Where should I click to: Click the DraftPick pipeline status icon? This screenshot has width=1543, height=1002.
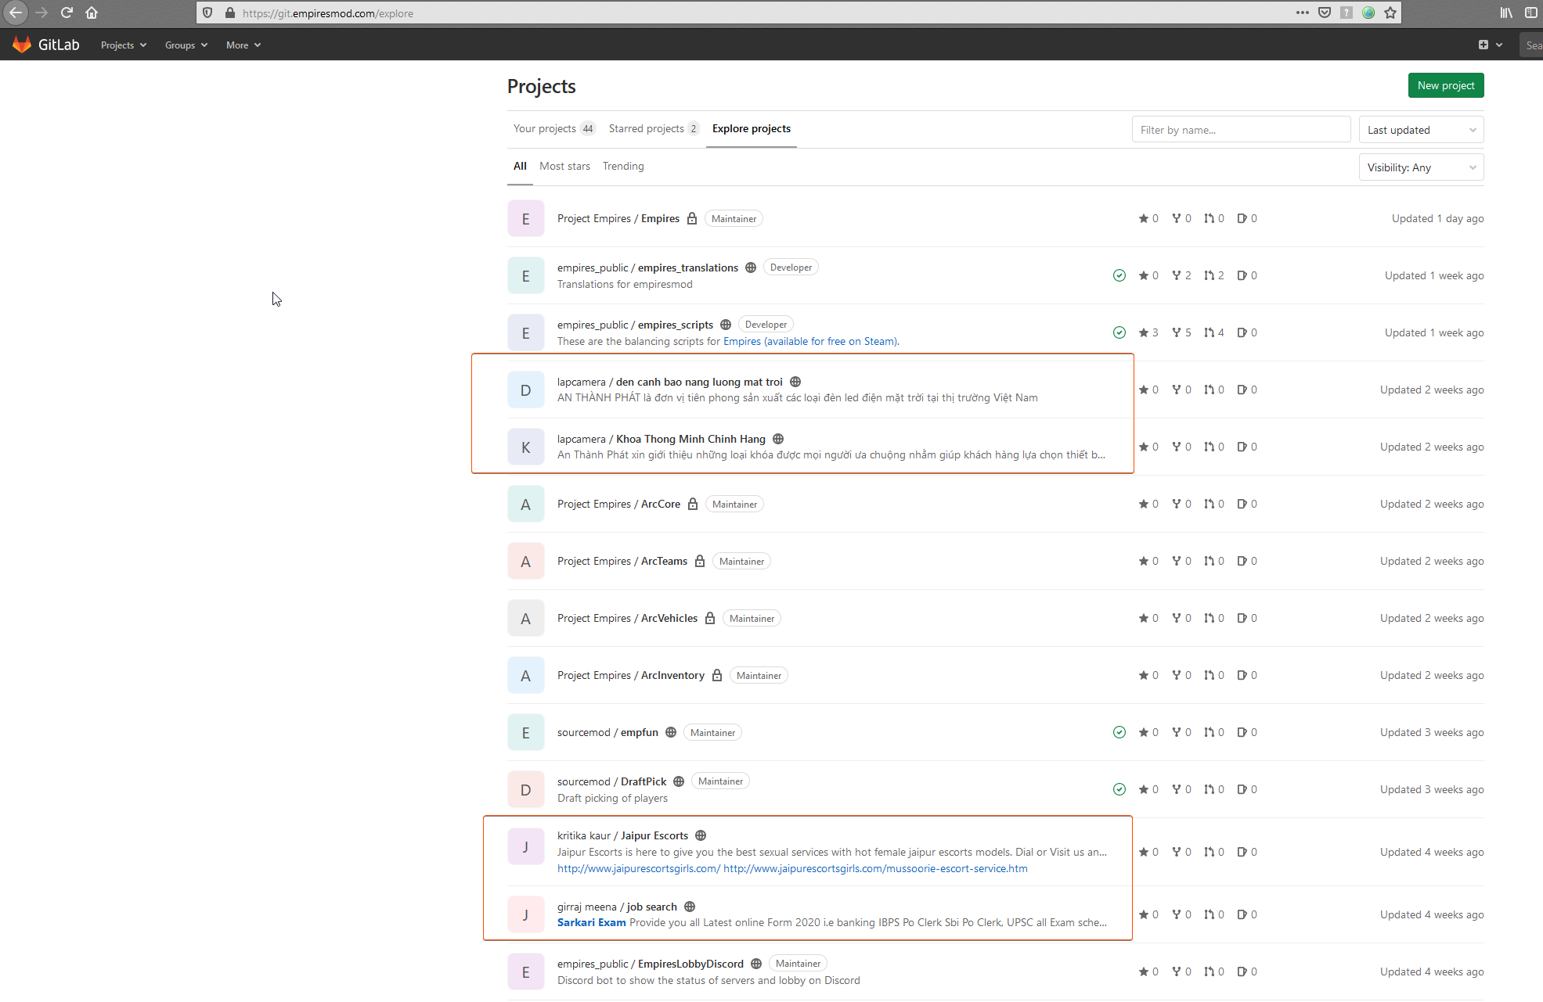click(x=1119, y=789)
